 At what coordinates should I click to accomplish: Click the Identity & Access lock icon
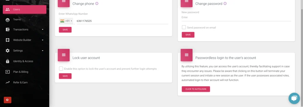click(8, 61)
